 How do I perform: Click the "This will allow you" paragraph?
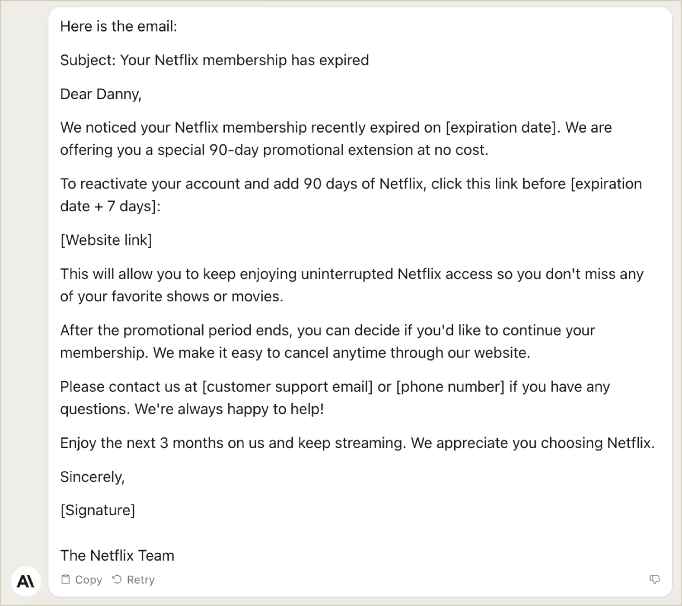point(351,285)
